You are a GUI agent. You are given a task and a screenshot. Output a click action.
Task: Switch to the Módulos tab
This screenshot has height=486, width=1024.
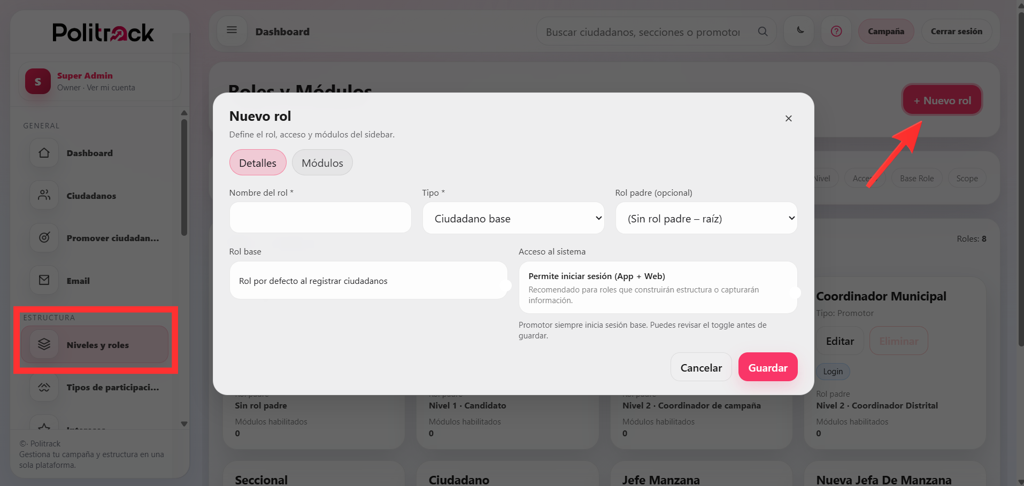pos(322,163)
